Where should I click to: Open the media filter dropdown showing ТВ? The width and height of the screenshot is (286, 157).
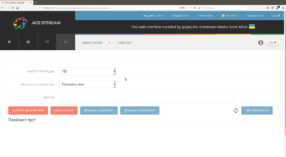click(87, 71)
